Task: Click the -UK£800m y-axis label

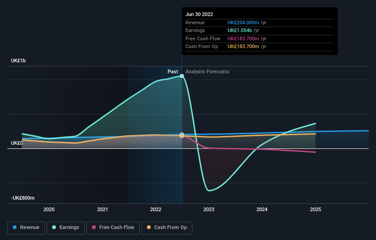Action: tap(23, 198)
